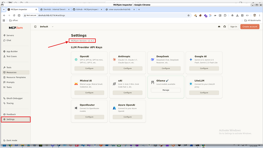Configure the Google AI provider
This screenshot has height=148, width=263.
tap(204, 68)
